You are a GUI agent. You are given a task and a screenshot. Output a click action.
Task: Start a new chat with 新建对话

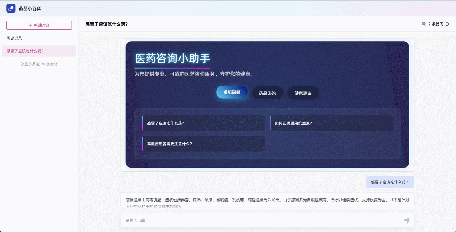click(x=39, y=25)
